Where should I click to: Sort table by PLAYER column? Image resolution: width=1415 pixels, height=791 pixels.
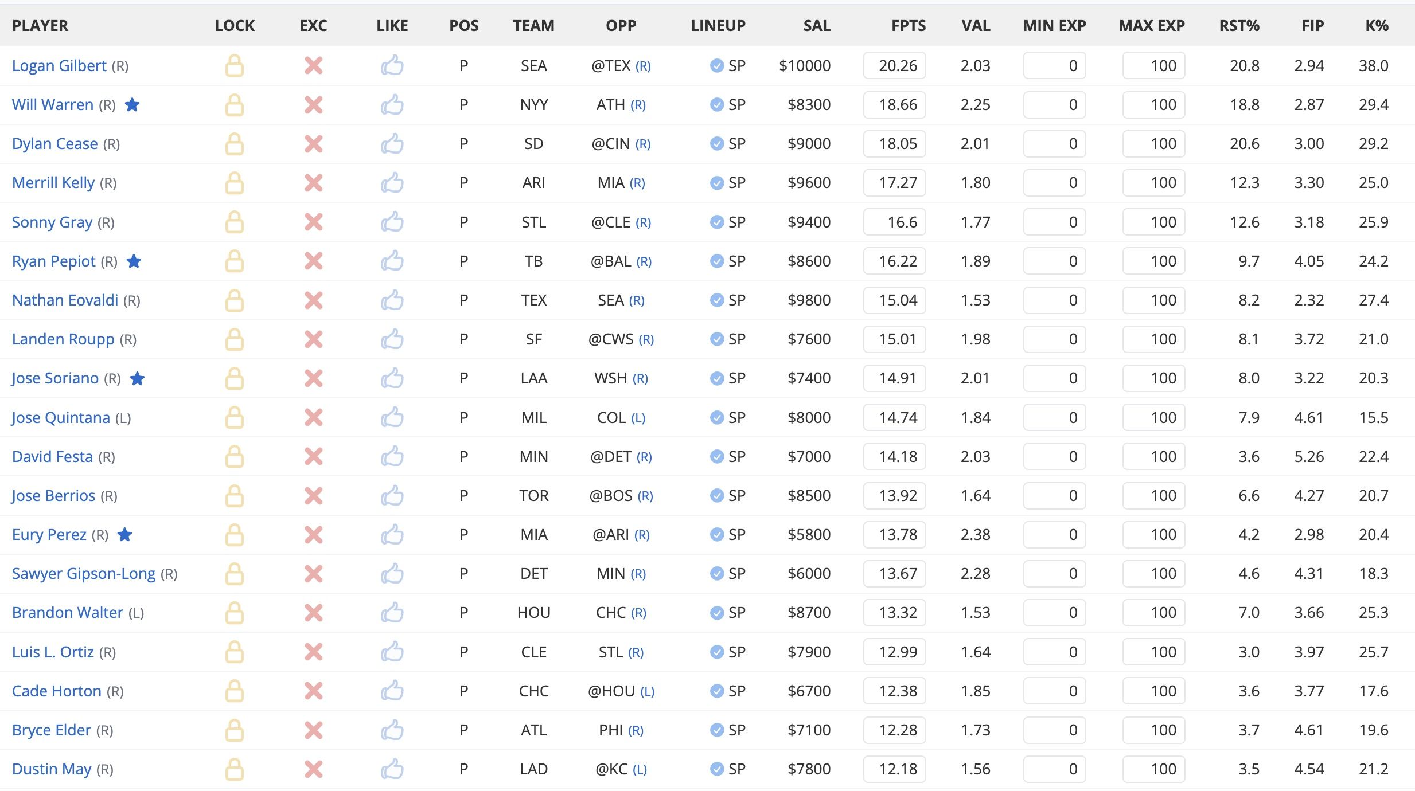pyautogui.click(x=40, y=26)
